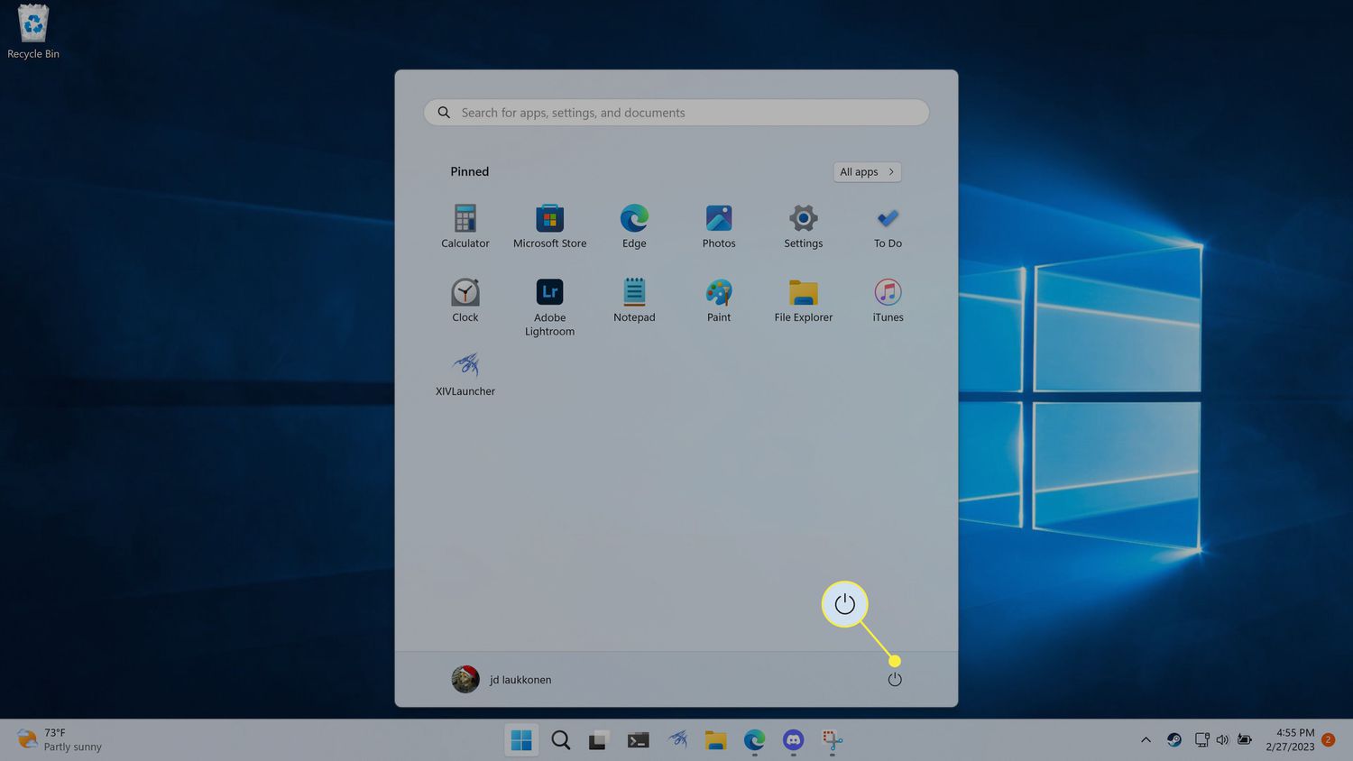Show hidden system tray icons

click(1146, 740)
